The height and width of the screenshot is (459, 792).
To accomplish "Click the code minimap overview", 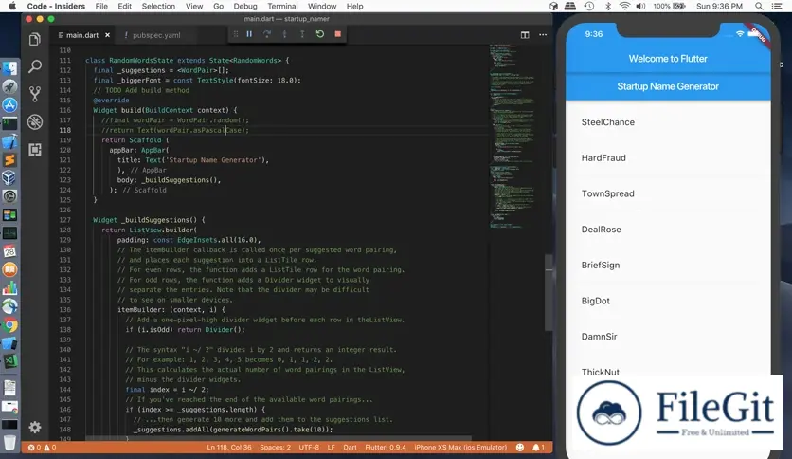I will [513, 137].
